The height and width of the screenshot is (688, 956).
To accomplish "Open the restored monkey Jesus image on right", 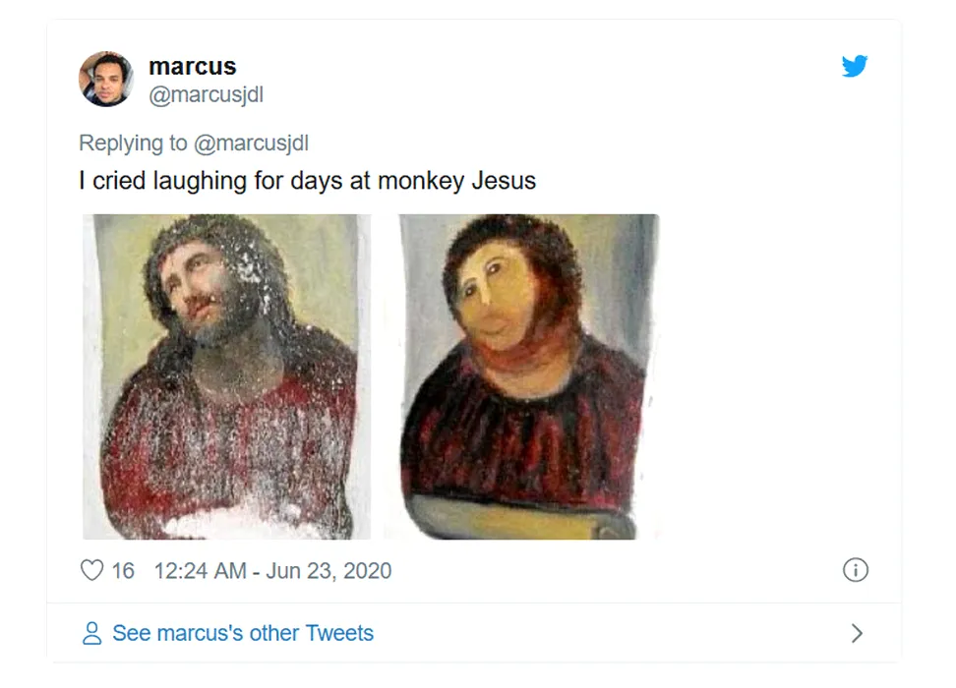I will pyautogui.click(x=529, y=376).
